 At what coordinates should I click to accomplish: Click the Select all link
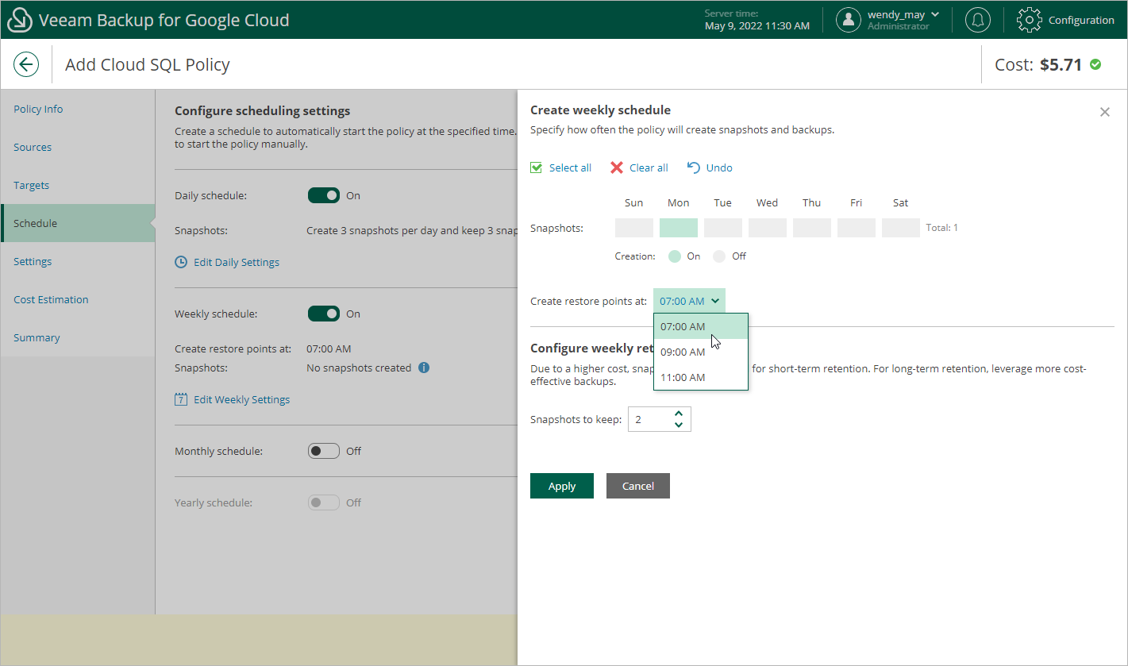click(570, 167)
